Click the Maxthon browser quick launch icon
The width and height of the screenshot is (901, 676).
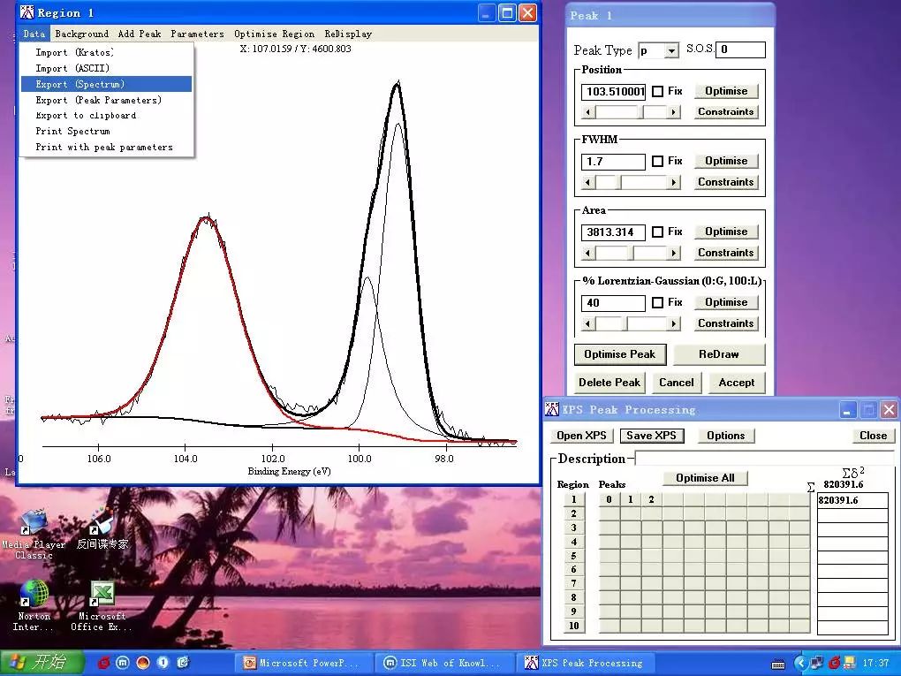pos(123,663)
